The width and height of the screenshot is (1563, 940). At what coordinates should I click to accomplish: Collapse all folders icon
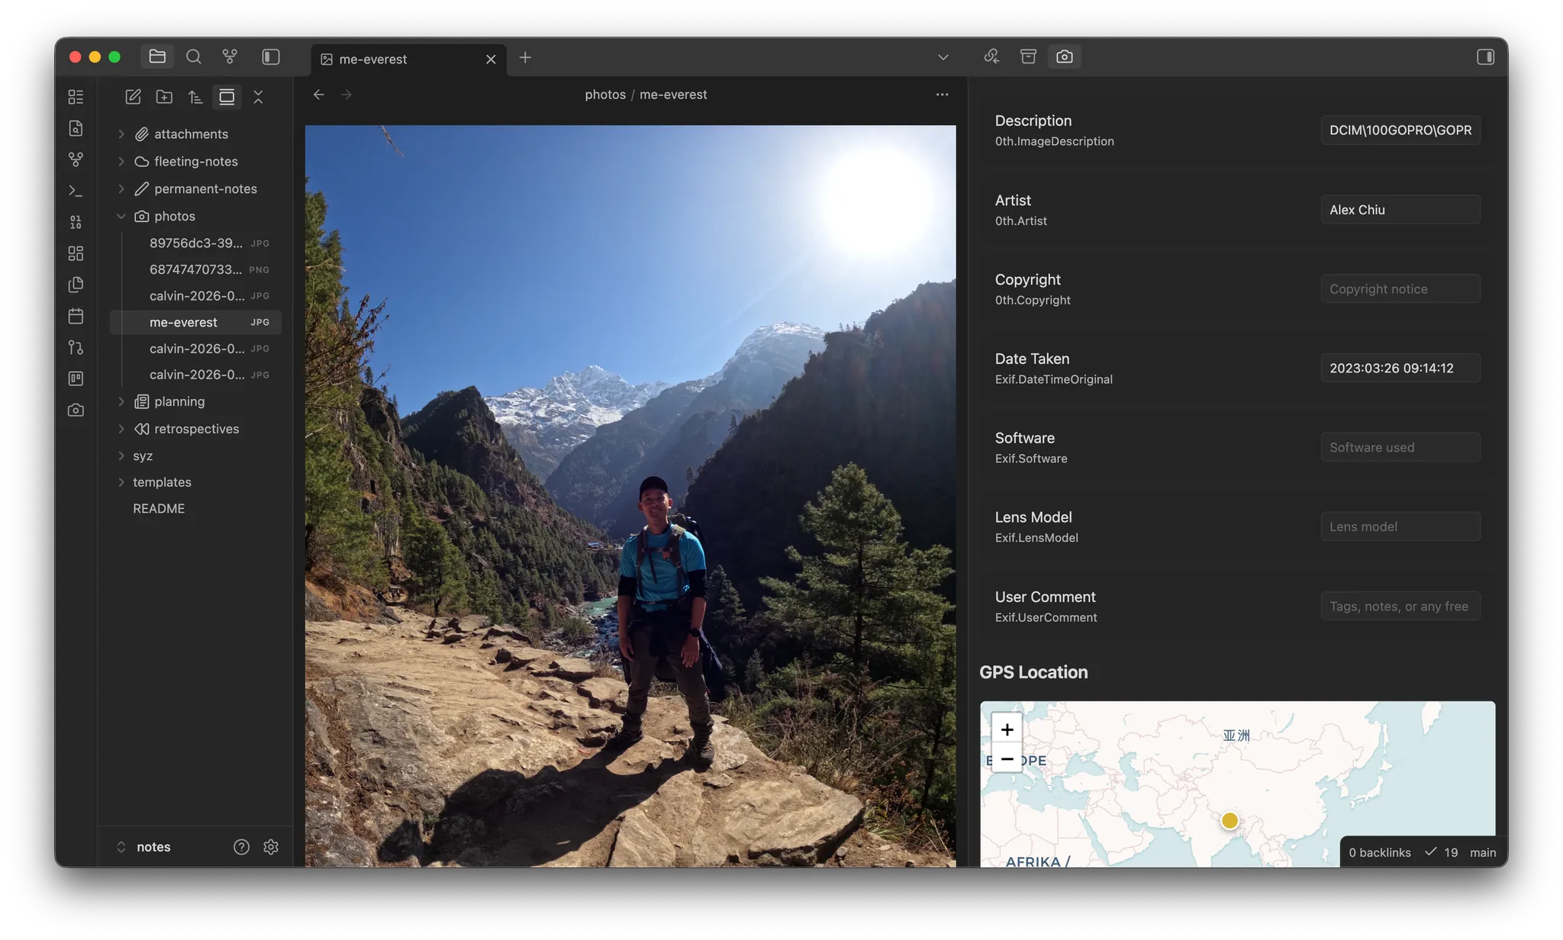pos(258,97)
